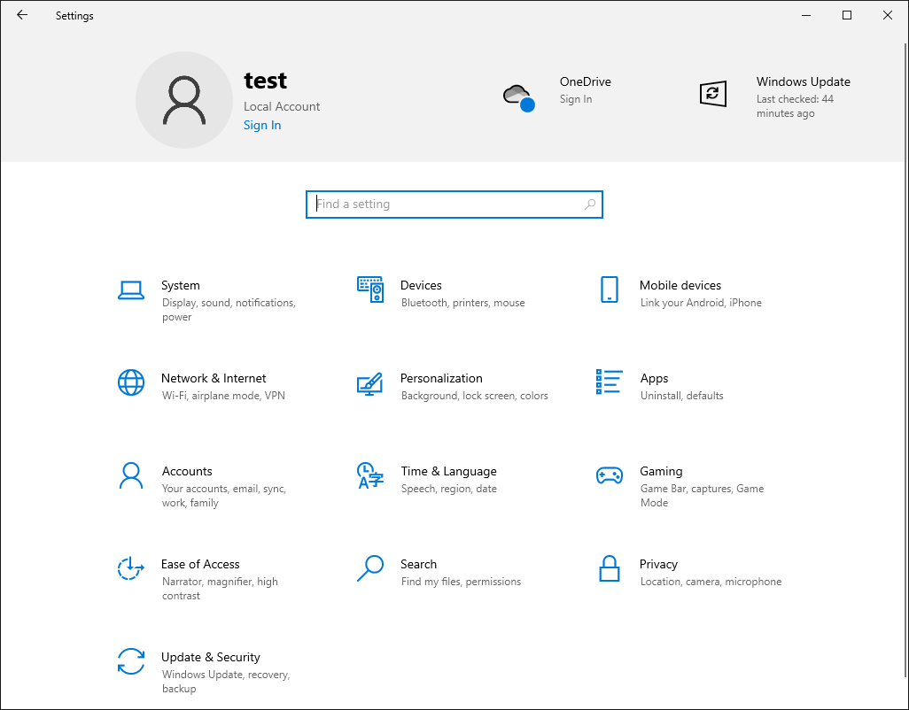Select the Update & Security title
The image size is (909, 710).
211,657
